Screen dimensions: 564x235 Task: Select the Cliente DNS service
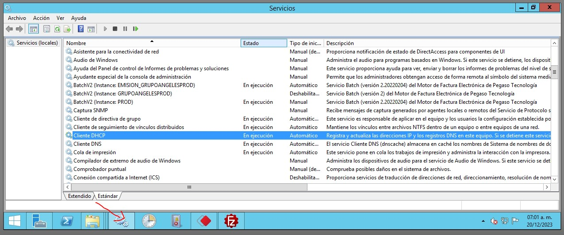coord(87,144)
